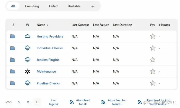Sort by Last Success column header

[x=80, y=25]
